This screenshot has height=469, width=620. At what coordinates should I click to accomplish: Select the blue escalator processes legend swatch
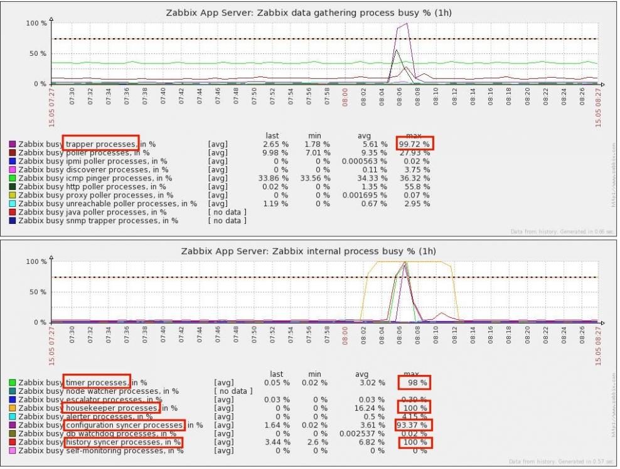(13, 399)
